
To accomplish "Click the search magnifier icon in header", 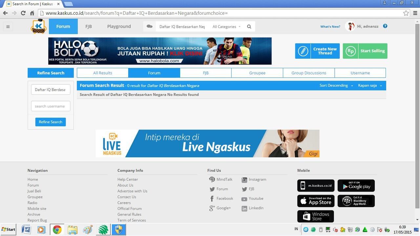I will click(249, 27).
